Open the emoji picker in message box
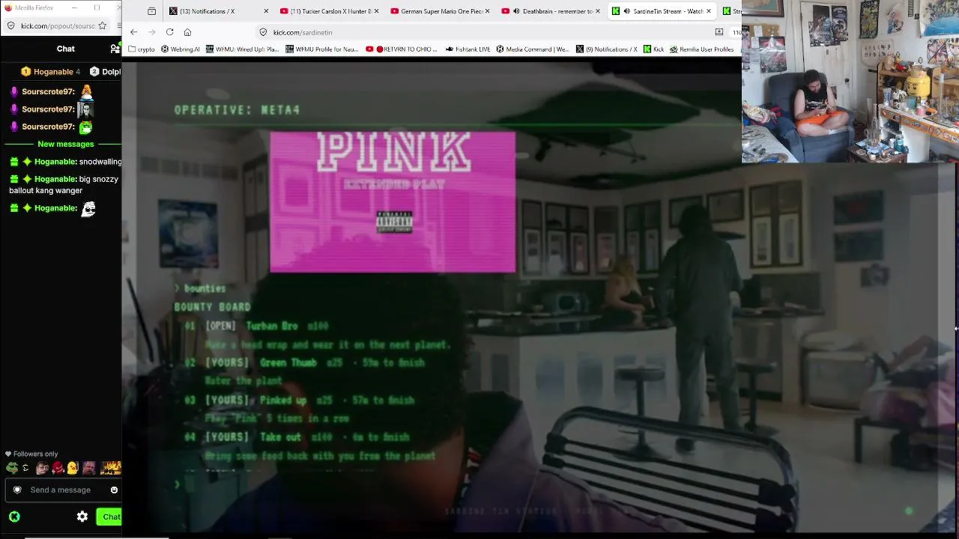The image size is (959, 539). [x=114, y=490]
